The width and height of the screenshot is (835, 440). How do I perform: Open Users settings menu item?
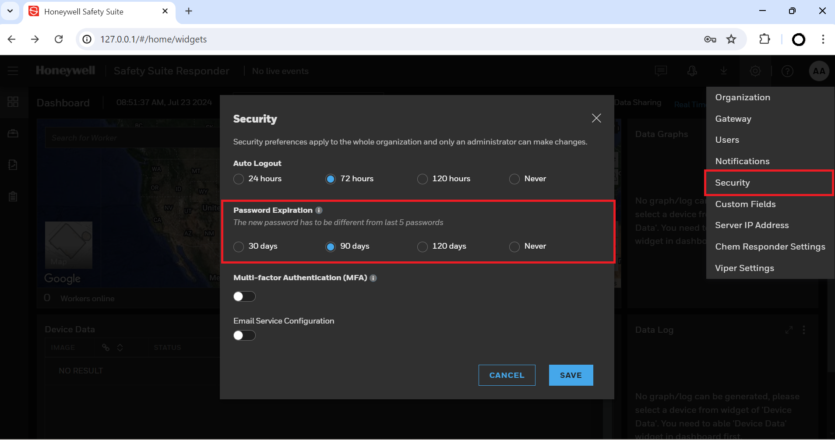pos(770,140)
